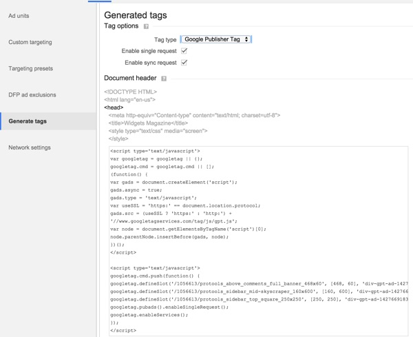Image resolution: width=413 pixels, height=337 pixels.
Task: Click the style type="text/css" line
Action: [x=158, y=131]
